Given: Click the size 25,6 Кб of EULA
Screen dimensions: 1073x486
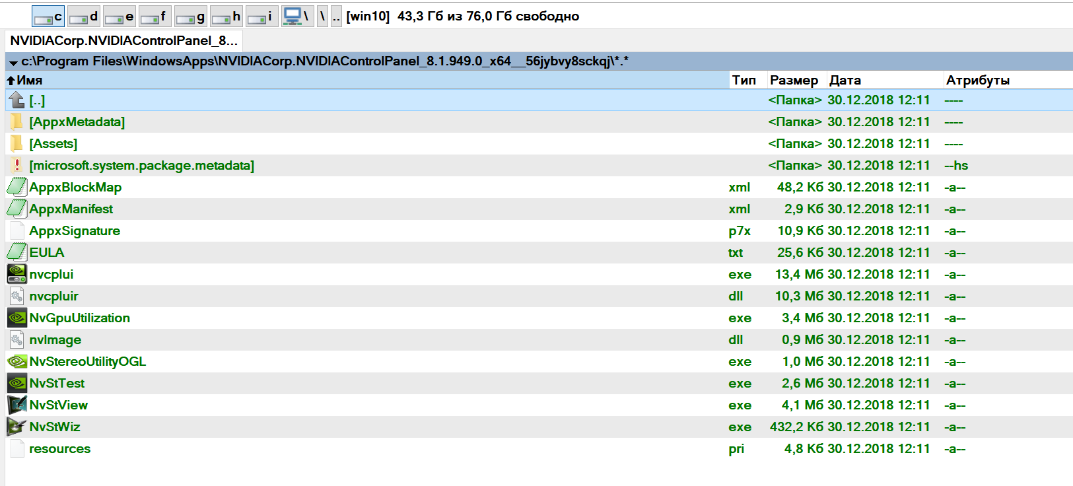Looking at the screenshot, I should pos(800,252).
